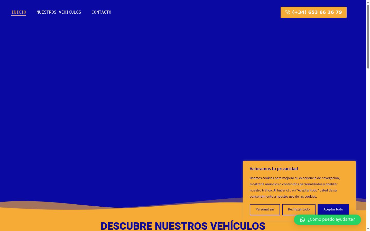Click the phone icon in the call button
370x231 pixels.
coord(288,12)
